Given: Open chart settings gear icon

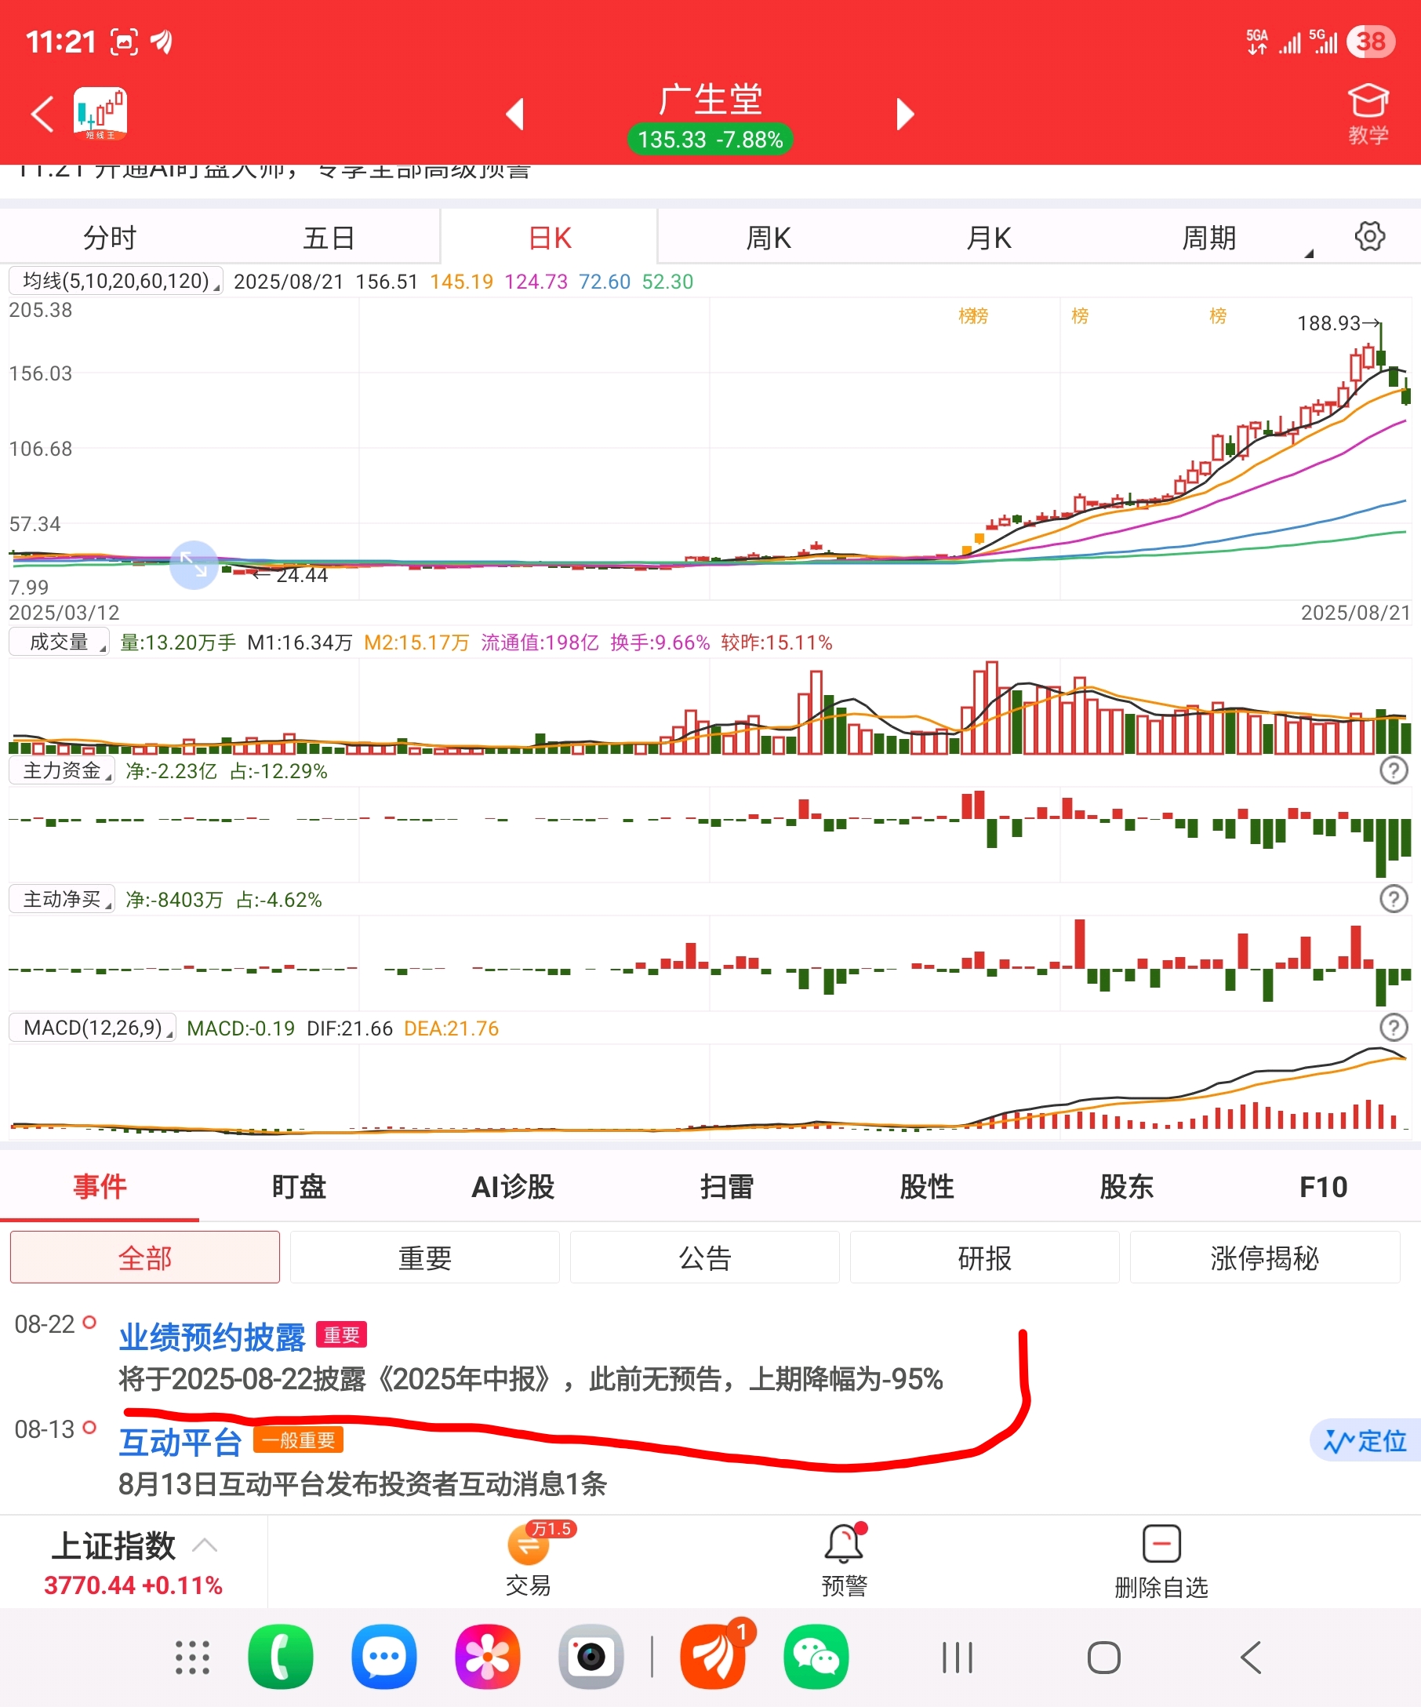Looking at the screenshot, I should click(1370, 237).
